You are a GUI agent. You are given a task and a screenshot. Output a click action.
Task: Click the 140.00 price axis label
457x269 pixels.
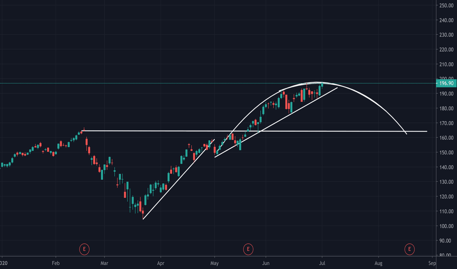point(446,167)
